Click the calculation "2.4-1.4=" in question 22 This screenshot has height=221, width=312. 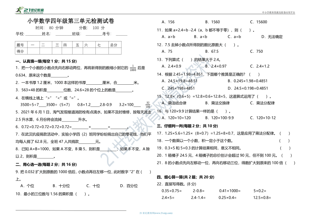198,198
